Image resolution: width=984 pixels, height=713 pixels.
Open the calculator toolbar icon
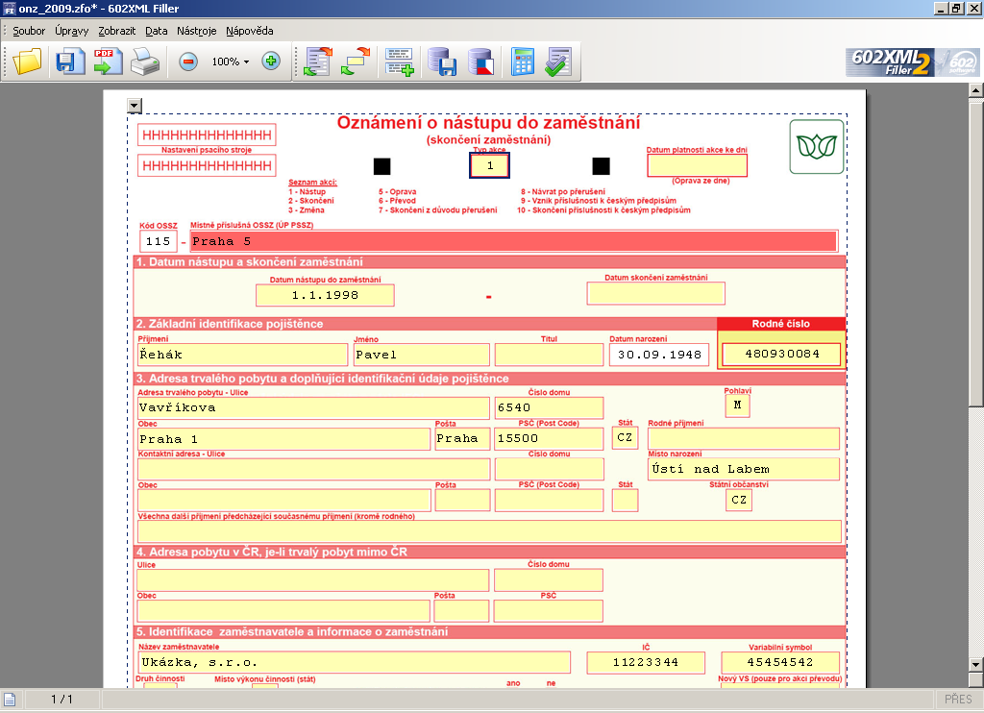[522, 61]
